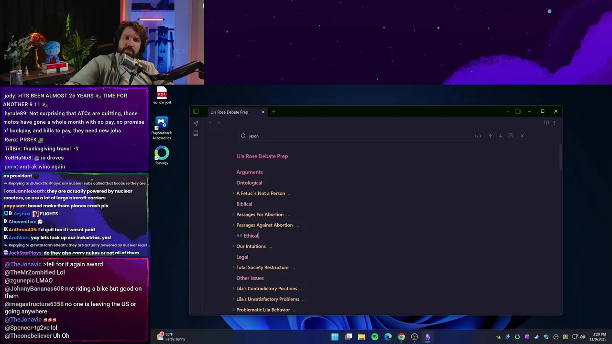Open the volume control in system tray
Screen dimensions: 612x344
click(582, 337)
